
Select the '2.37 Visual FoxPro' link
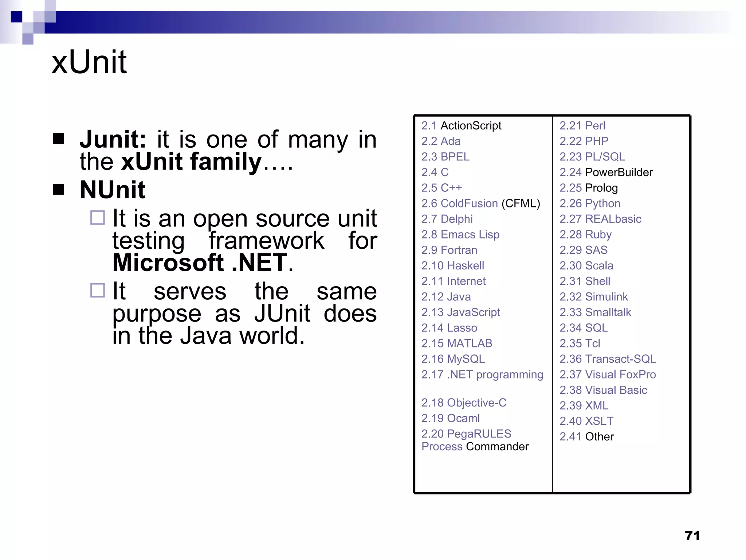click(x=608, y=374)
